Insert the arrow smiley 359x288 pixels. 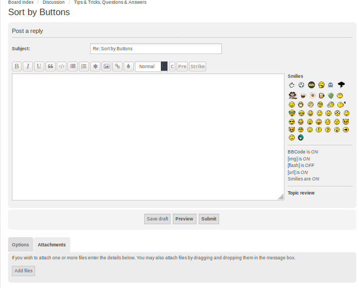click(346, 130)
